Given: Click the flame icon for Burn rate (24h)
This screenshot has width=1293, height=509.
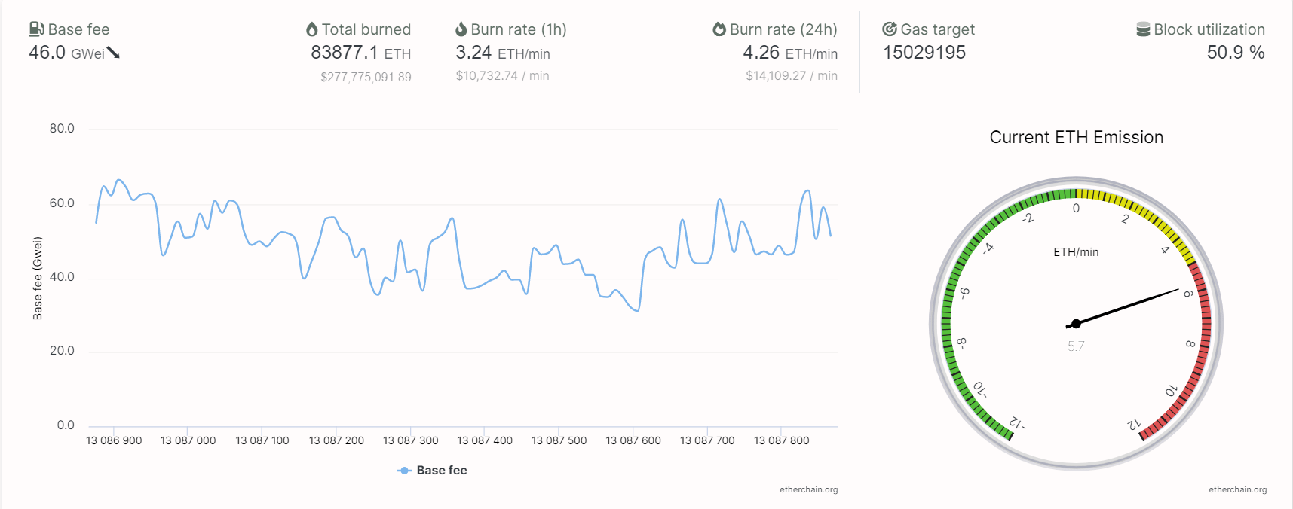Looking at the screenshot, I should (719, 29).
